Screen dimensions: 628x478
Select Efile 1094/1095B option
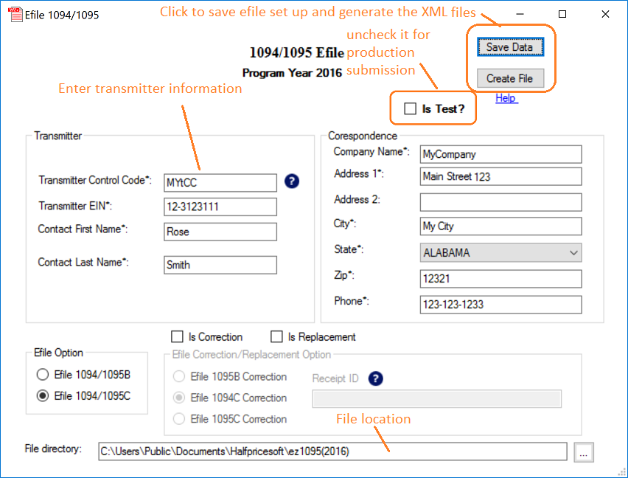click(x=43, y=375)
